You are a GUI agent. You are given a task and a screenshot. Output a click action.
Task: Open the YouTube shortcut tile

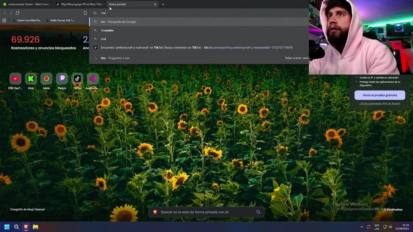coord(15,79)
